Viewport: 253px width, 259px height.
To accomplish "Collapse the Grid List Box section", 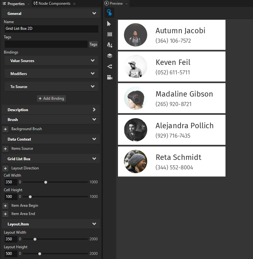I will (94, 159).
